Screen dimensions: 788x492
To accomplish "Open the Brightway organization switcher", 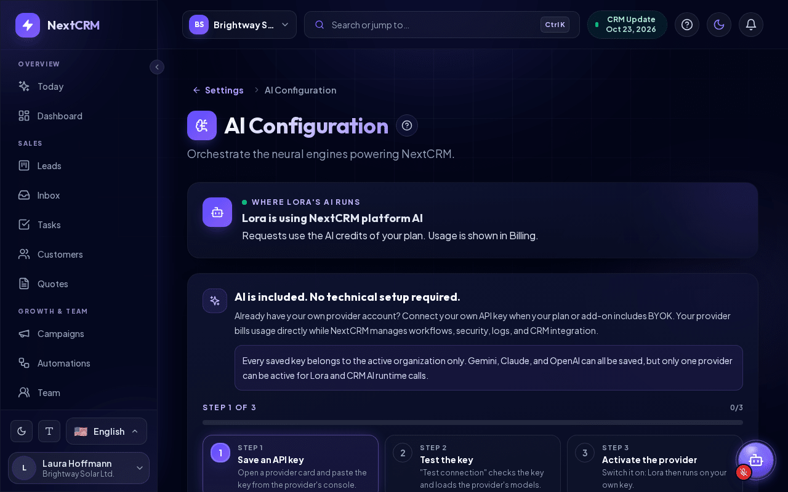I will [x=239, y=25].
